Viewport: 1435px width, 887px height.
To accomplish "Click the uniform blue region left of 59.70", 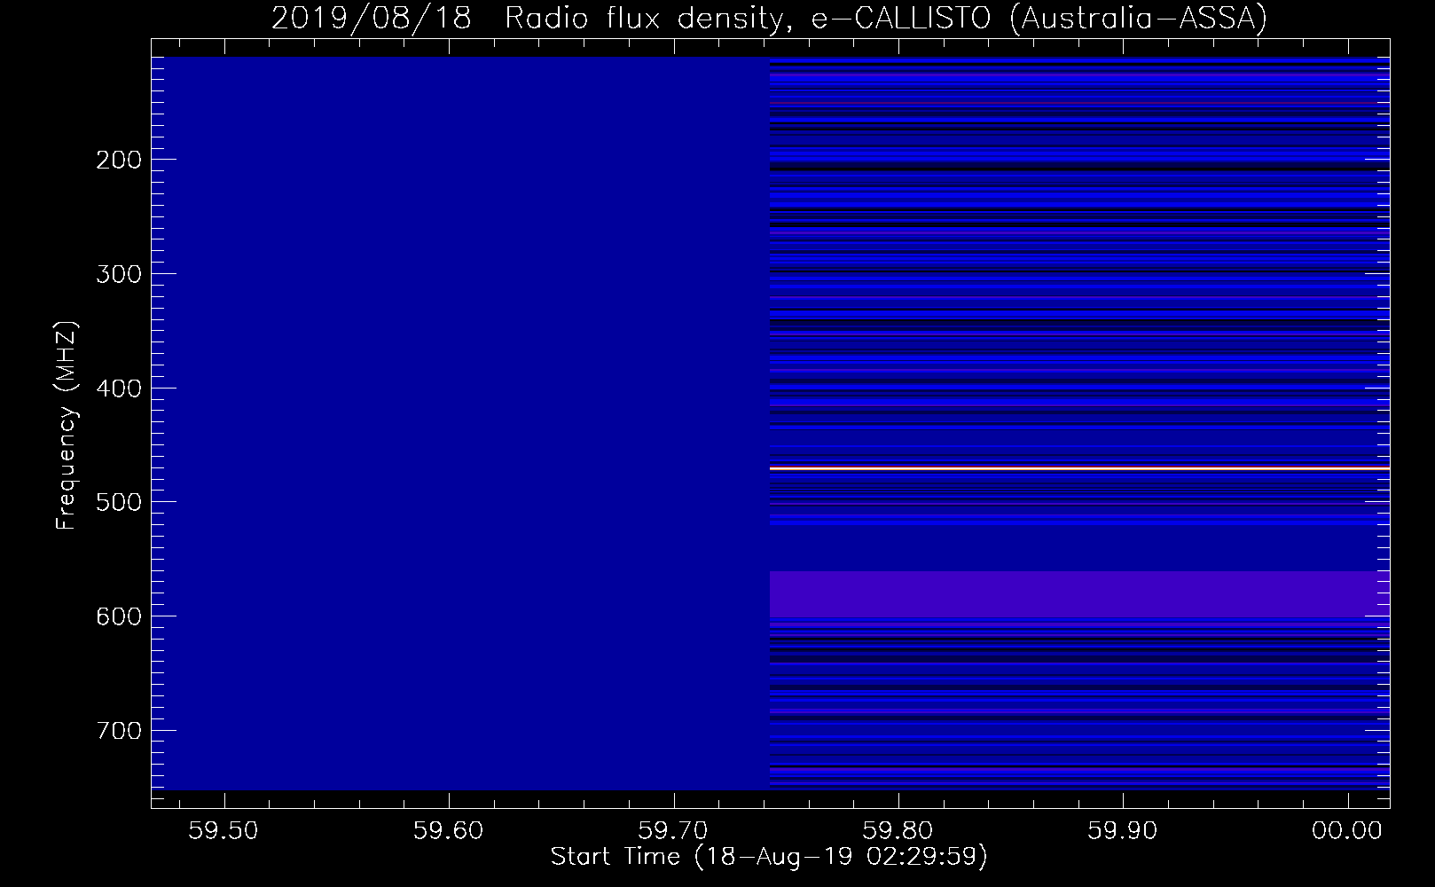I will pyautogui.click(x=460, y=423).
